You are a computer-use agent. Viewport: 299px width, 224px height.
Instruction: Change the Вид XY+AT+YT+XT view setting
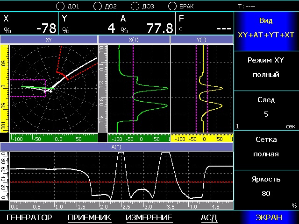(x=266, y=28)
